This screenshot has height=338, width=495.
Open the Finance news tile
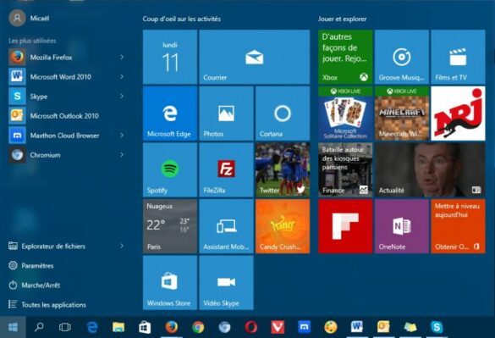(x=345, y=169)
